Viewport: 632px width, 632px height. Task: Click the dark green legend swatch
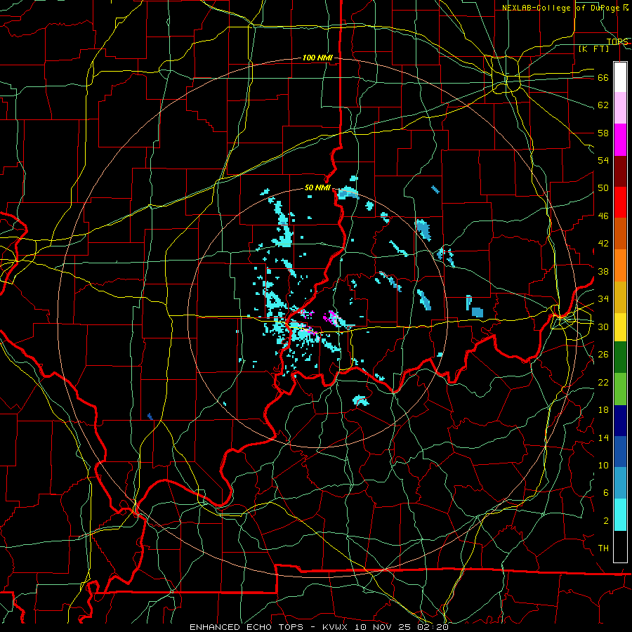click(620, 357)
